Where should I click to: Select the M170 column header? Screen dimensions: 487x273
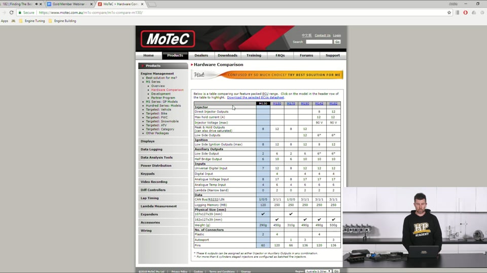(291, 103)
